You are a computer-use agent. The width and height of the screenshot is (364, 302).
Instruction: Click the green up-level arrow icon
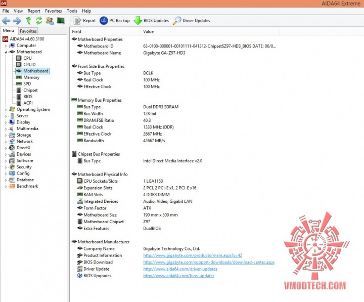pyautogui.click(x=28, y=20)
